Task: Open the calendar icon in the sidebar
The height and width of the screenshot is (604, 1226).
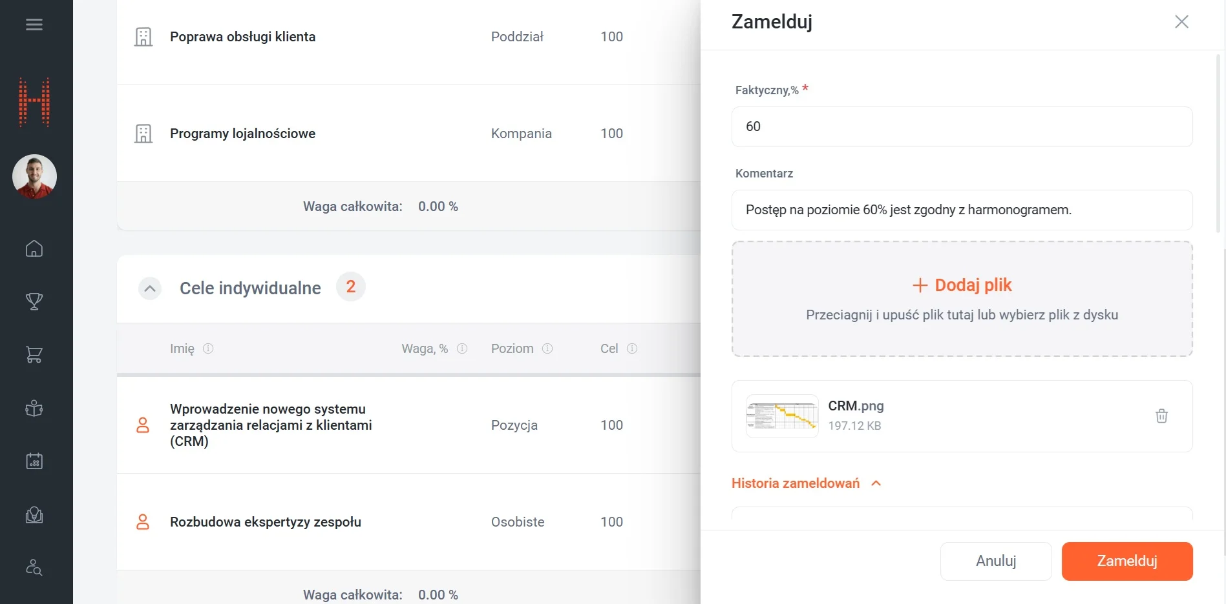Action: pos(34,461)
